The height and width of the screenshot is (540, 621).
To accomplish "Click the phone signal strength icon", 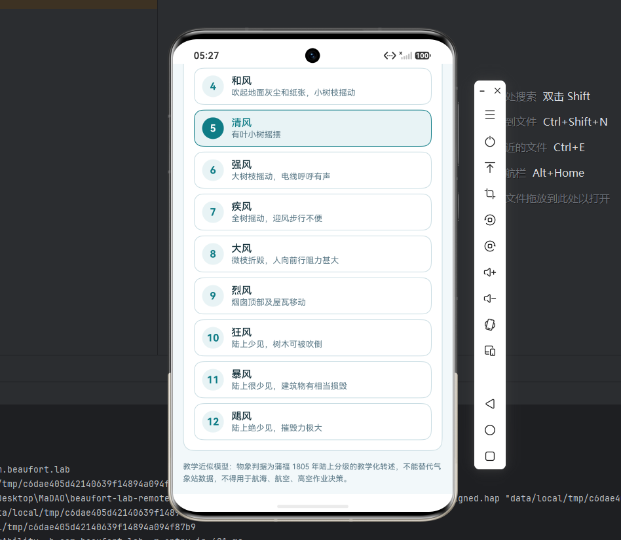I will point(406,56).
